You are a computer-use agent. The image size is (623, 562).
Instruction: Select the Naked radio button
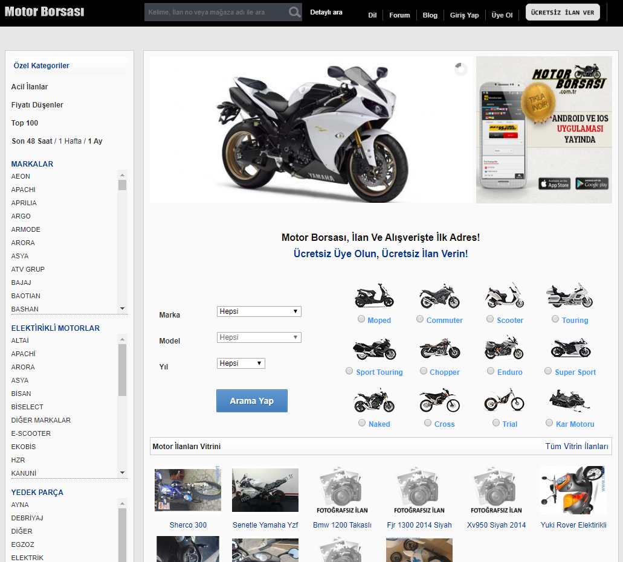362,423
